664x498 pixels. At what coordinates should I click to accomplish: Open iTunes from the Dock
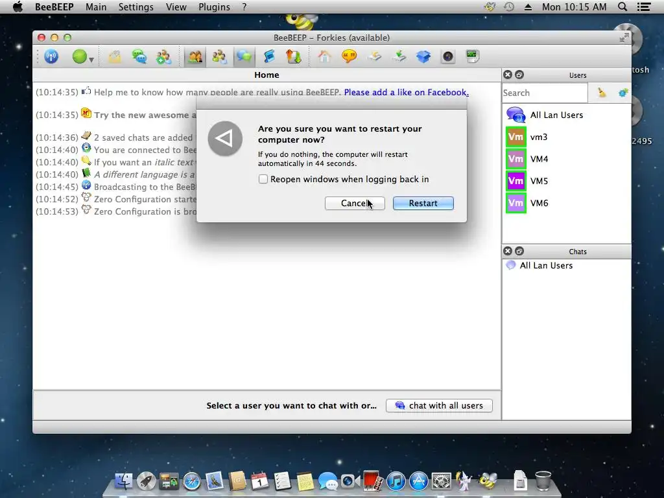(x=396, y=481)
